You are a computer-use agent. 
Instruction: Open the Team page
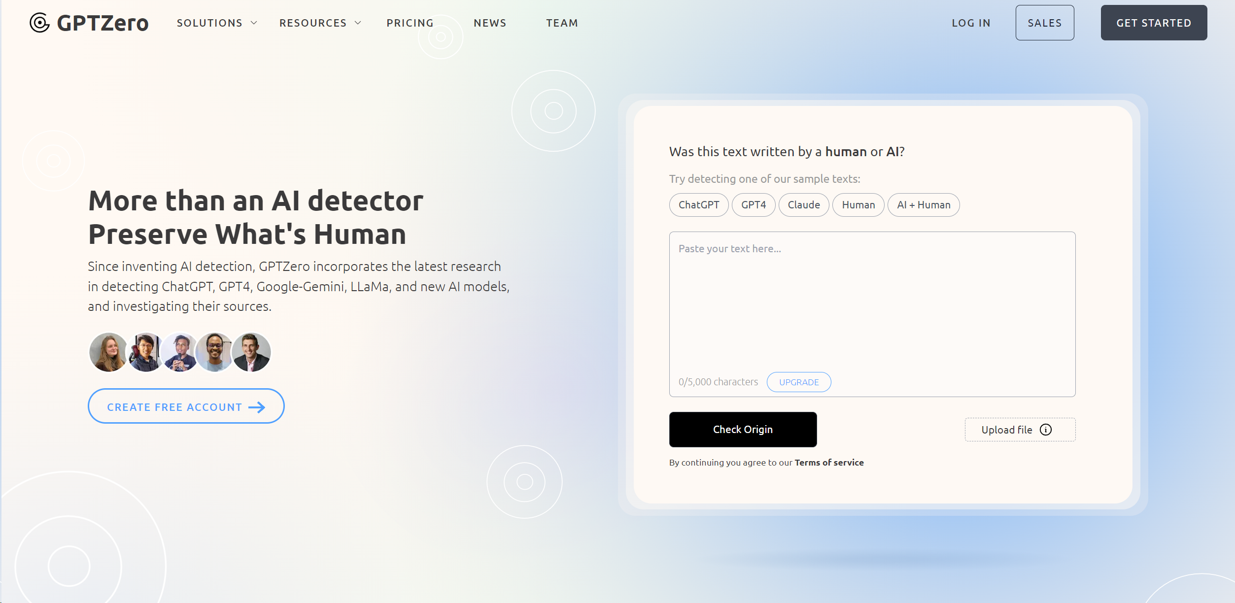pyautogui.click(x=562, y=23)
